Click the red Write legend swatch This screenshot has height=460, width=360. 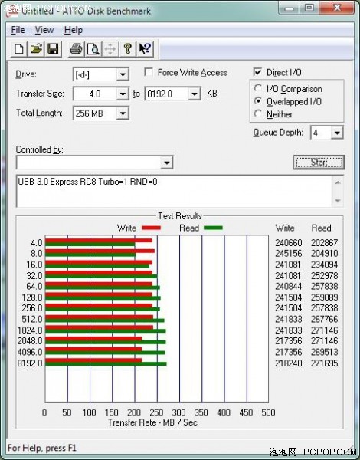(x=151, y=228)
